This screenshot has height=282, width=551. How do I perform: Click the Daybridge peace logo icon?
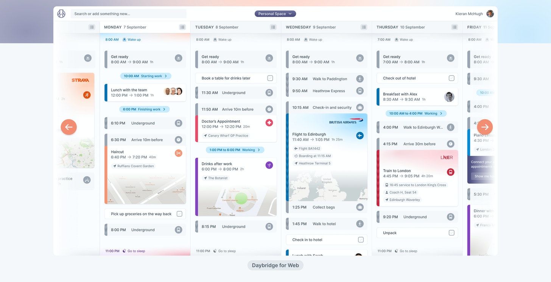click(61, 14)
